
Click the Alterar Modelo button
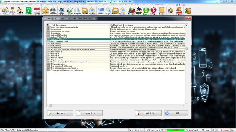pyautogui.click(x=89, y=113)
